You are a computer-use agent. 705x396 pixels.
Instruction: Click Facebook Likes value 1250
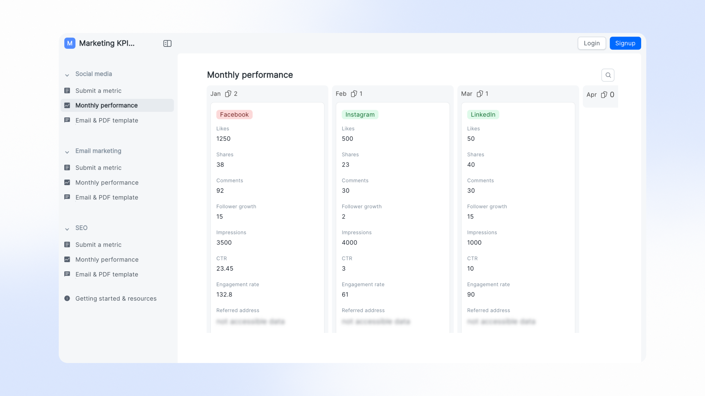pyautogui.click(x=223, y=139)
